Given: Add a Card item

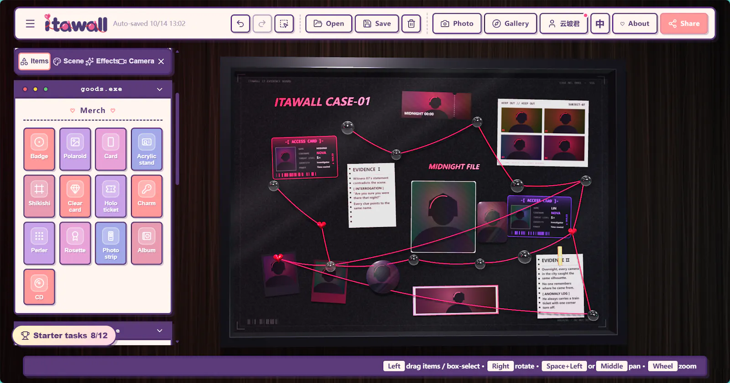Looking at the screenshot, I should coord(111,149).
